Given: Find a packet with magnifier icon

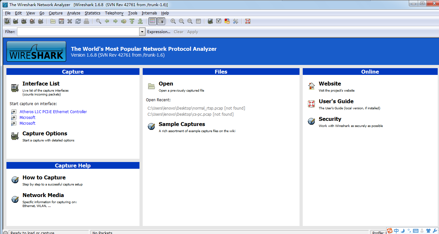Looking at the screenshot, I should (x=99, y=21).
